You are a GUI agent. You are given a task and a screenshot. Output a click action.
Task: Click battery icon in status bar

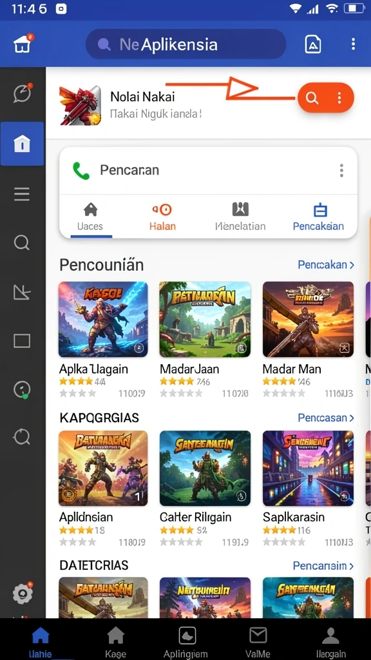pyautogui.click(x=354, y=8)
